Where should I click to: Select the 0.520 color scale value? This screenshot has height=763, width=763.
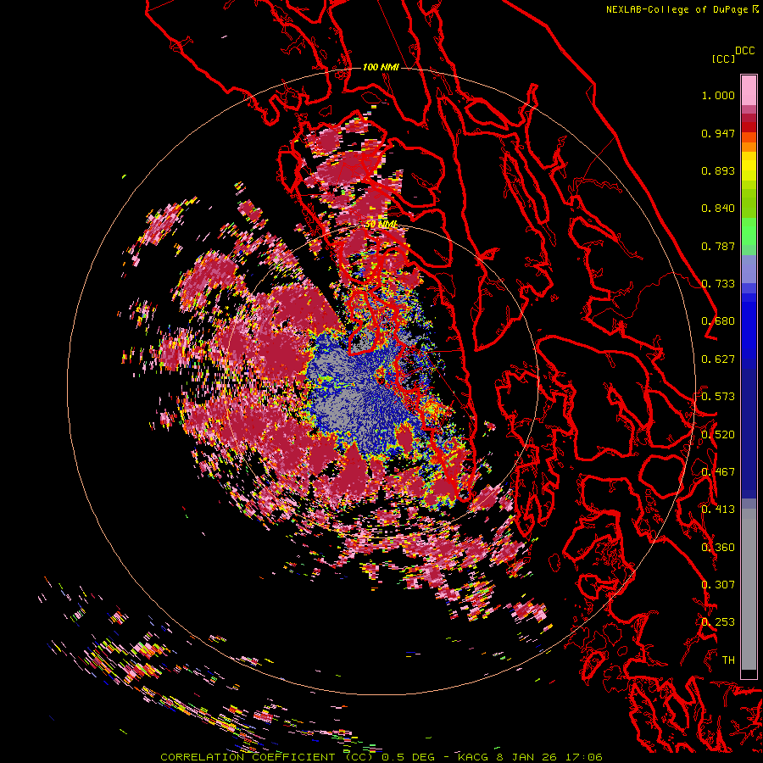[718, 435]
